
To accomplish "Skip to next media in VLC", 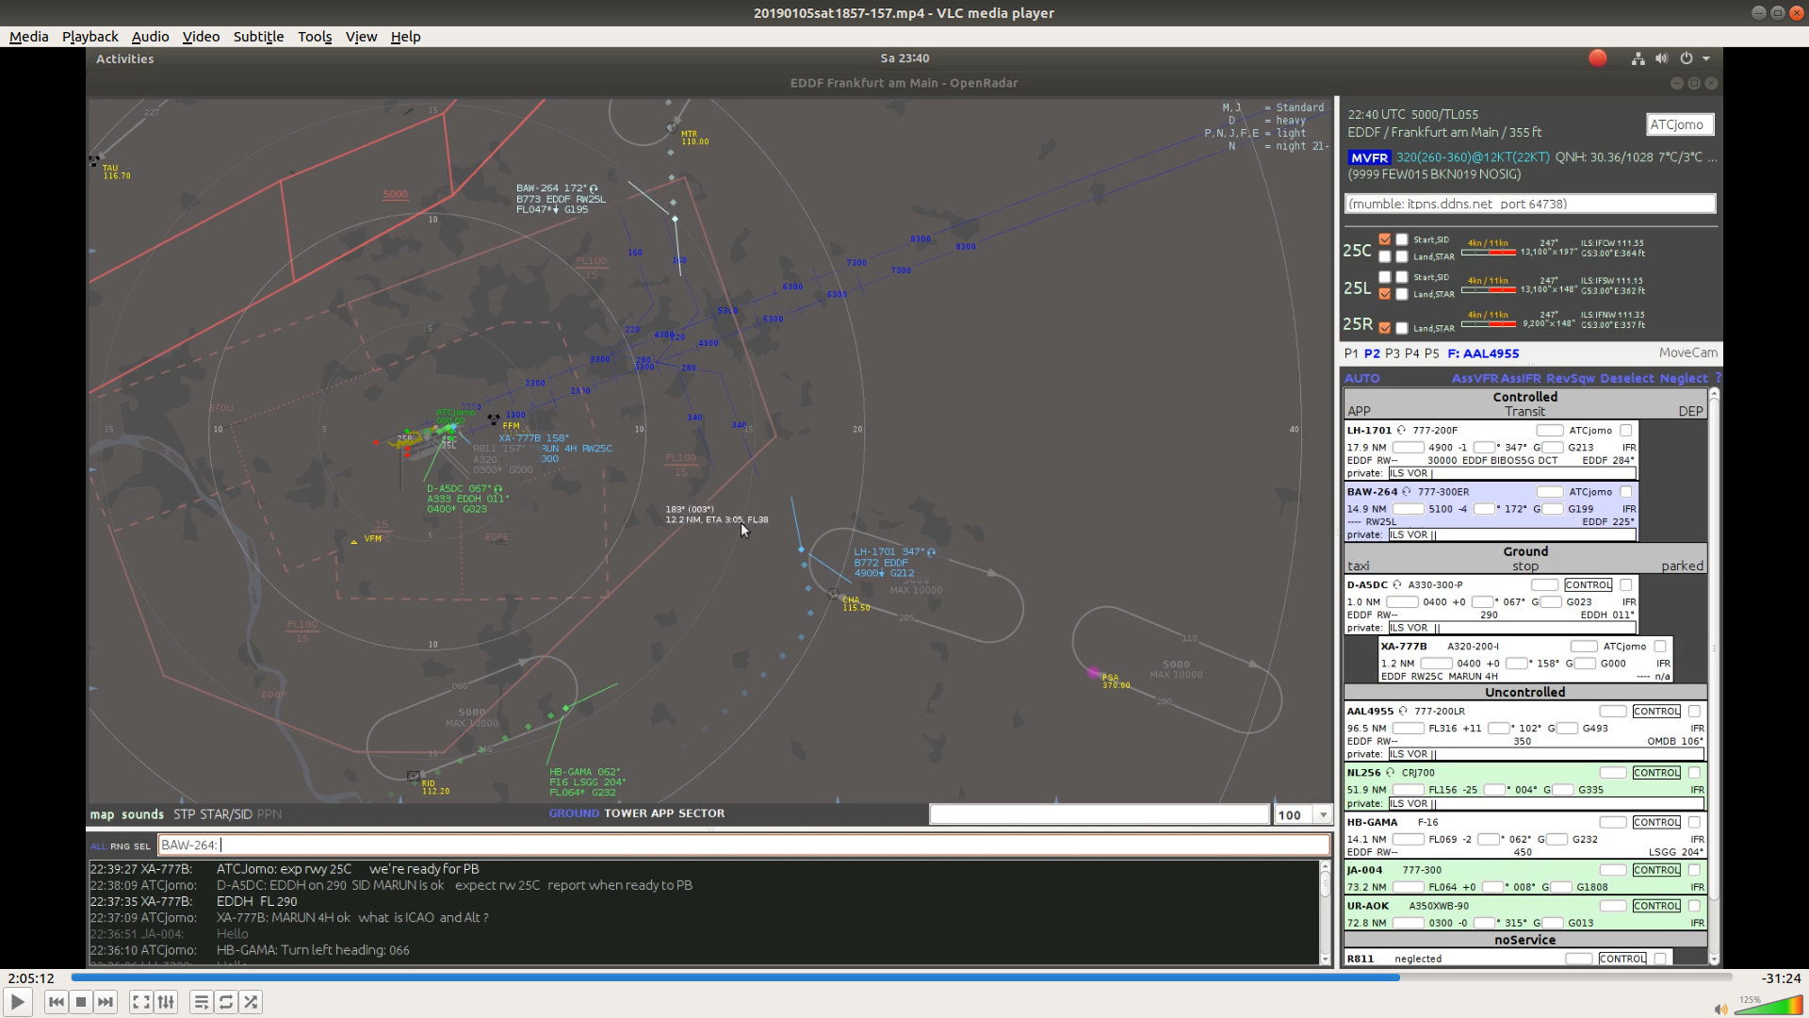I will point(106,1002).
